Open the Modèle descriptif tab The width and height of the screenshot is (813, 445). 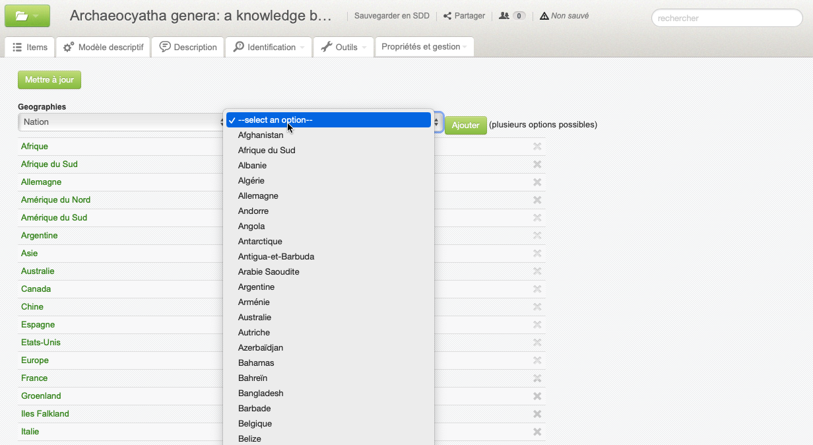(x=104, y=48)
